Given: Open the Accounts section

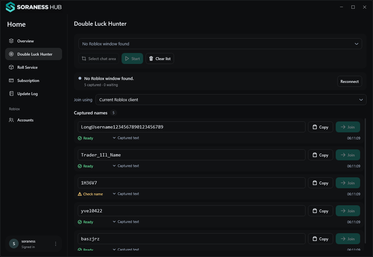Looking at the screenshot, I should (33, 120).
